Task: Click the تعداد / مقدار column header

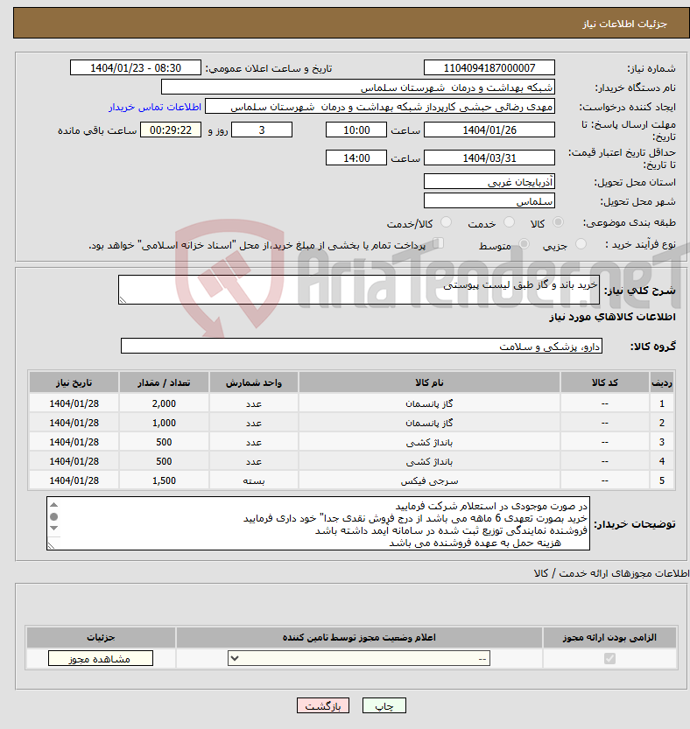Action: [164, 382]
